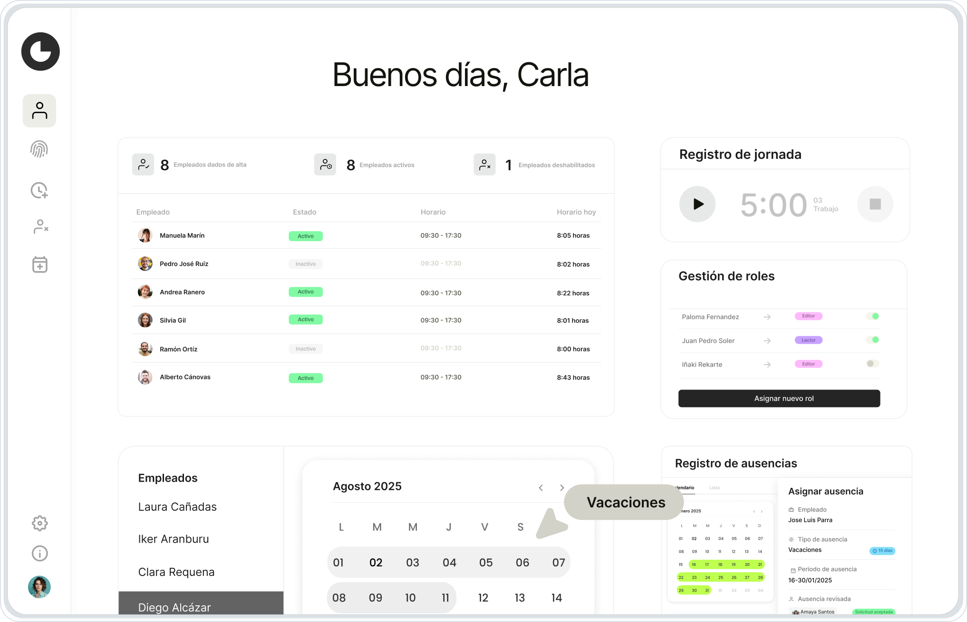This screenshot has width=967, height=622.
Task: Toggle Paloma Fernandez's role switch
Action: 873,316
